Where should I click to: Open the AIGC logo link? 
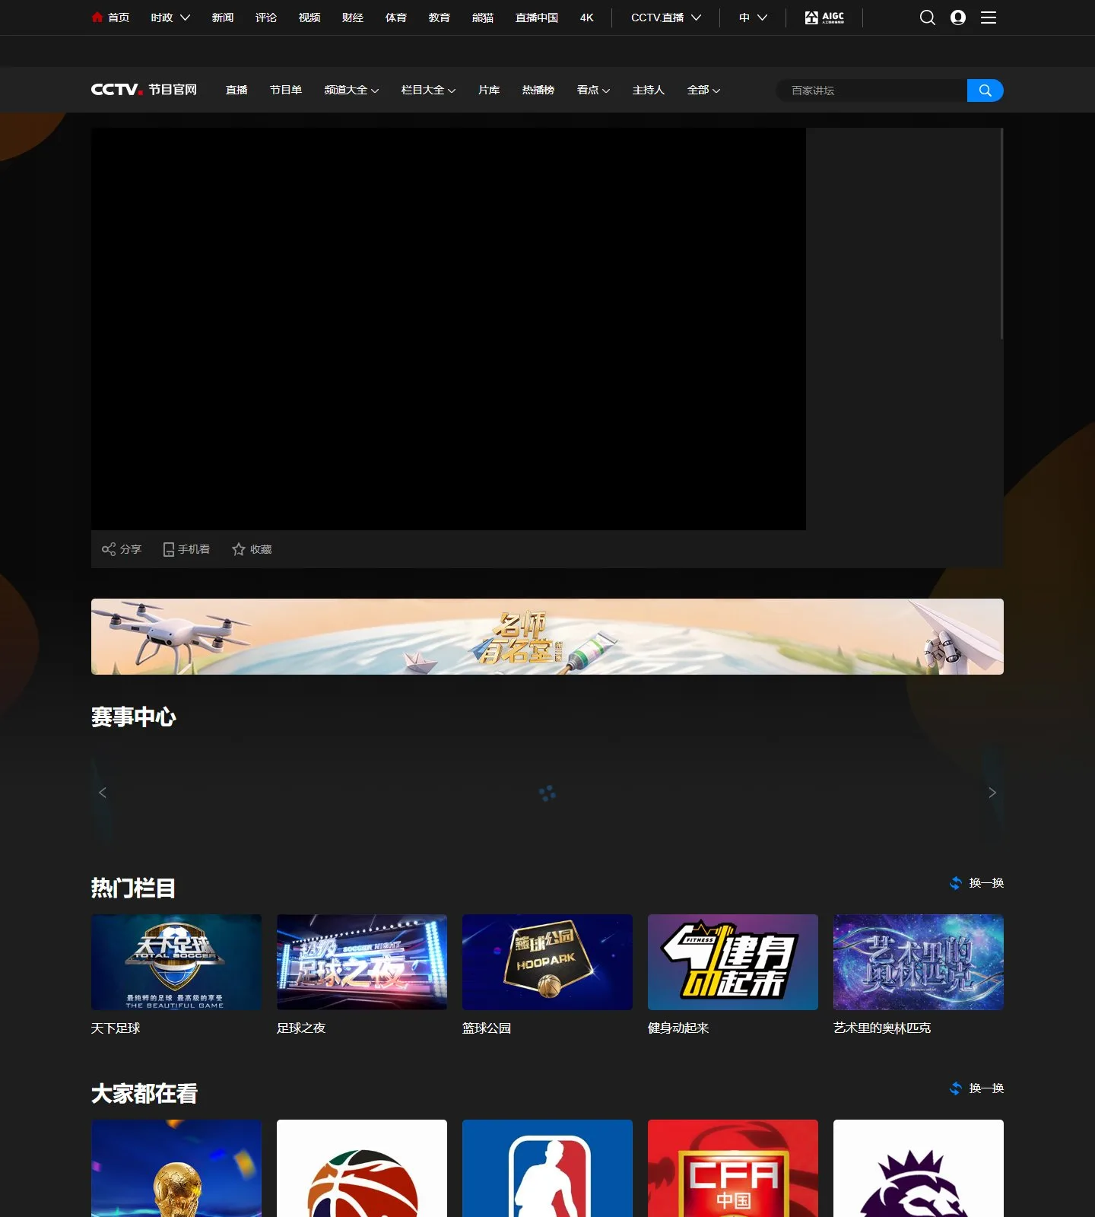[824, 17]
